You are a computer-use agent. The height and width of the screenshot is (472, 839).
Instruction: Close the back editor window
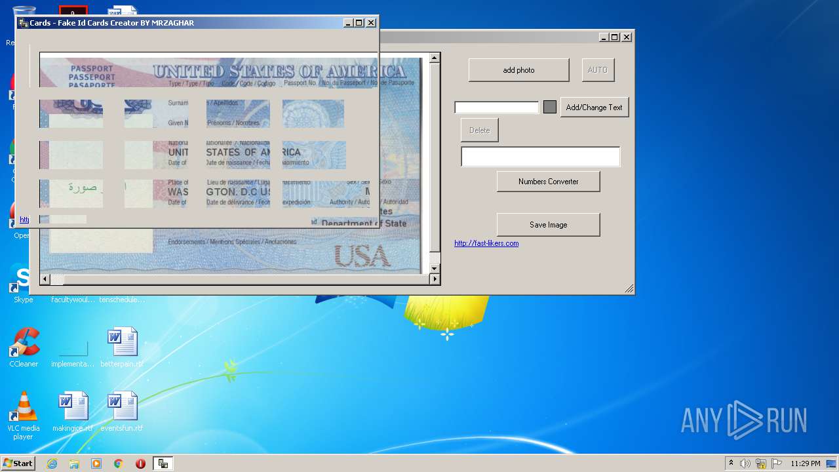click(627, 37)
